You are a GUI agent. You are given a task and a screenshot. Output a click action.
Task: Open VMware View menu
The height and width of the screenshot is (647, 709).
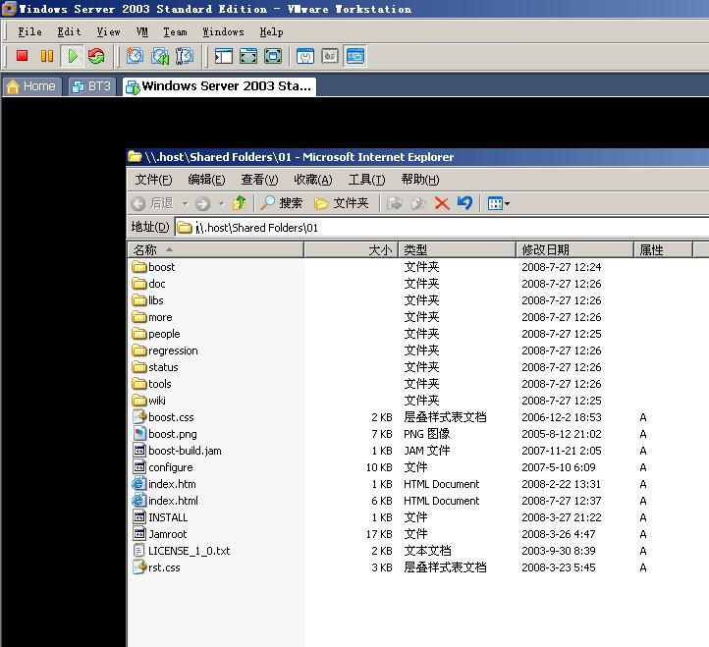[109, 31]
